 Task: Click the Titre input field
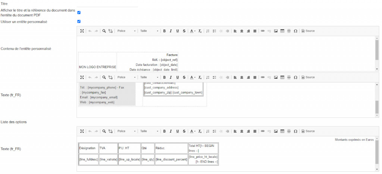pyautogui.click(x=108, y=4)
